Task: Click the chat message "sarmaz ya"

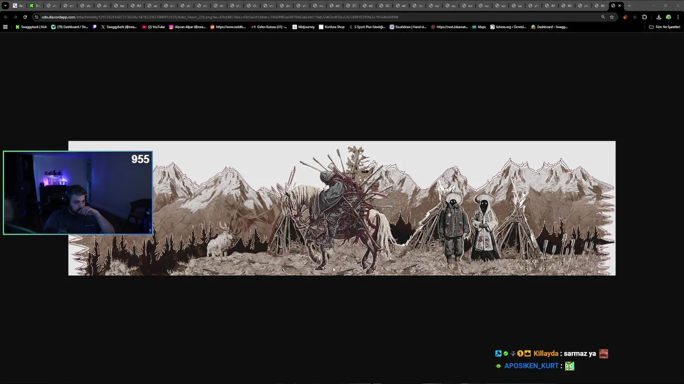Action: (580, 354)
